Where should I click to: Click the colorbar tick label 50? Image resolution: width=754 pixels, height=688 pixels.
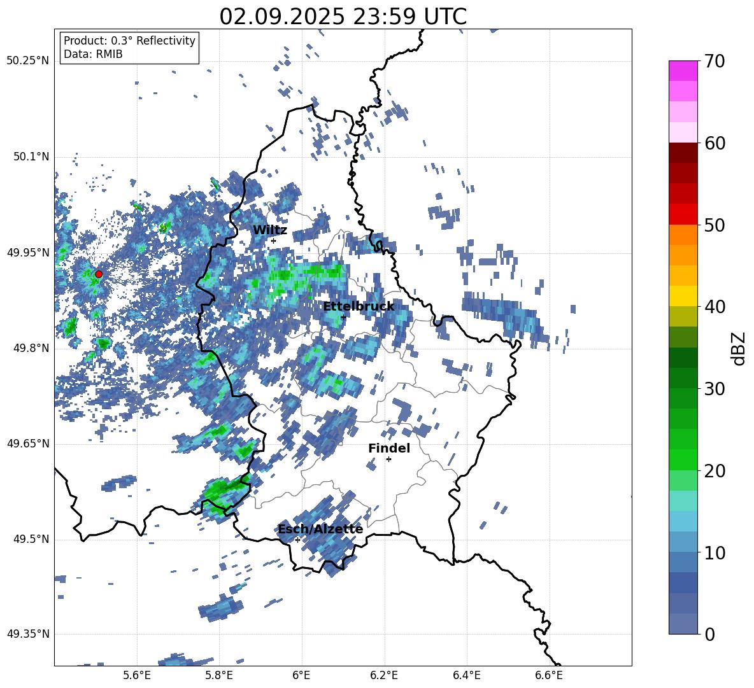(x=715, y=225)
